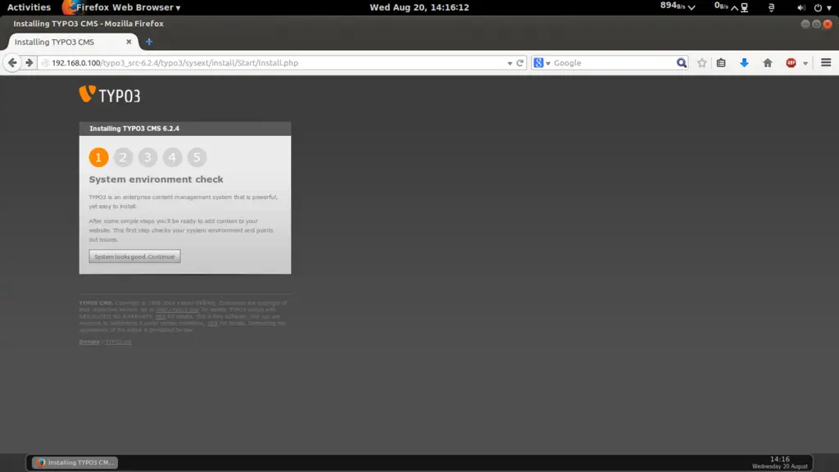The width and height of the screenshot is (839, 472).
Task: Click the upload speed network indicator
Action: (726, 7)
